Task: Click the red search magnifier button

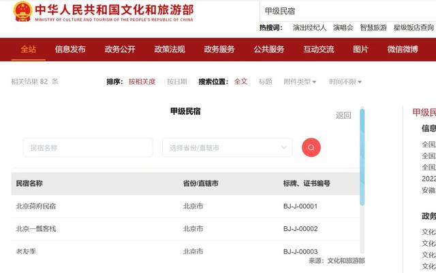Action: coord(311,147)
